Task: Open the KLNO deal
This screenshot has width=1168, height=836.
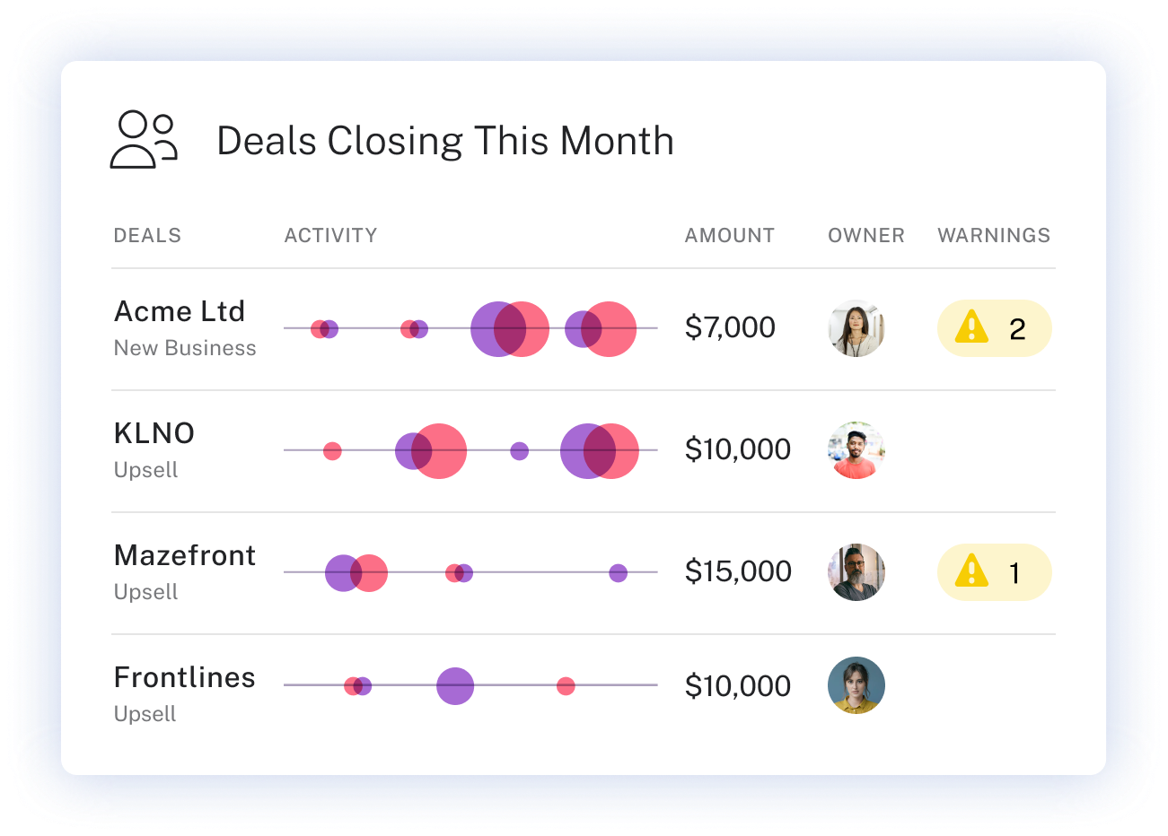Action: (x=154, y=433)
